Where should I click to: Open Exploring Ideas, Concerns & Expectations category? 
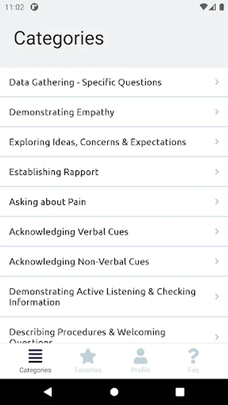(x=114, y=142)
